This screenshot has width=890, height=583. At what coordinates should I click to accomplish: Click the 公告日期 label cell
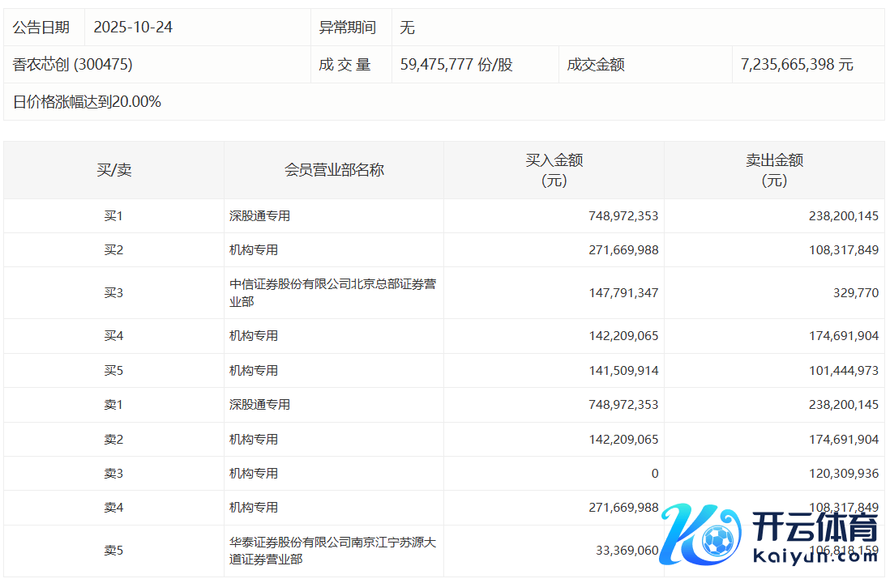(41, 28)
